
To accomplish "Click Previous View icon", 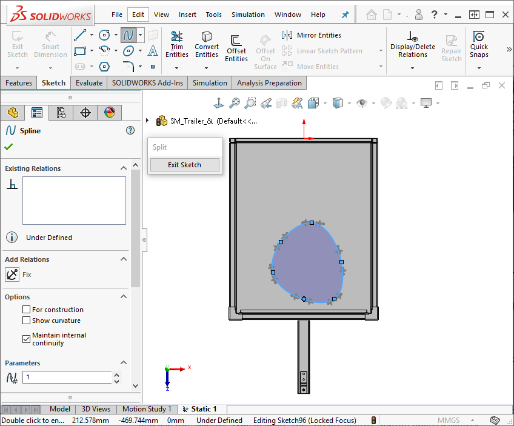I will pyautogui.click(x=266, y=103).
